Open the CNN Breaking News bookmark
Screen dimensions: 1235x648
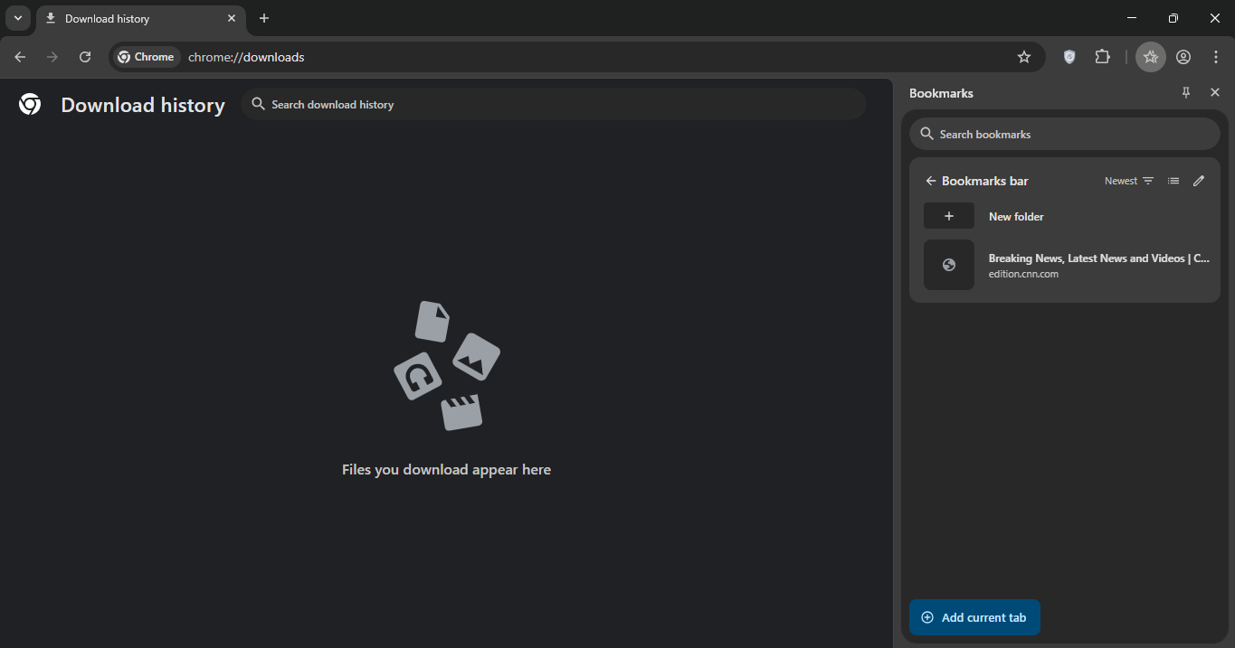tap(1065, 265)
